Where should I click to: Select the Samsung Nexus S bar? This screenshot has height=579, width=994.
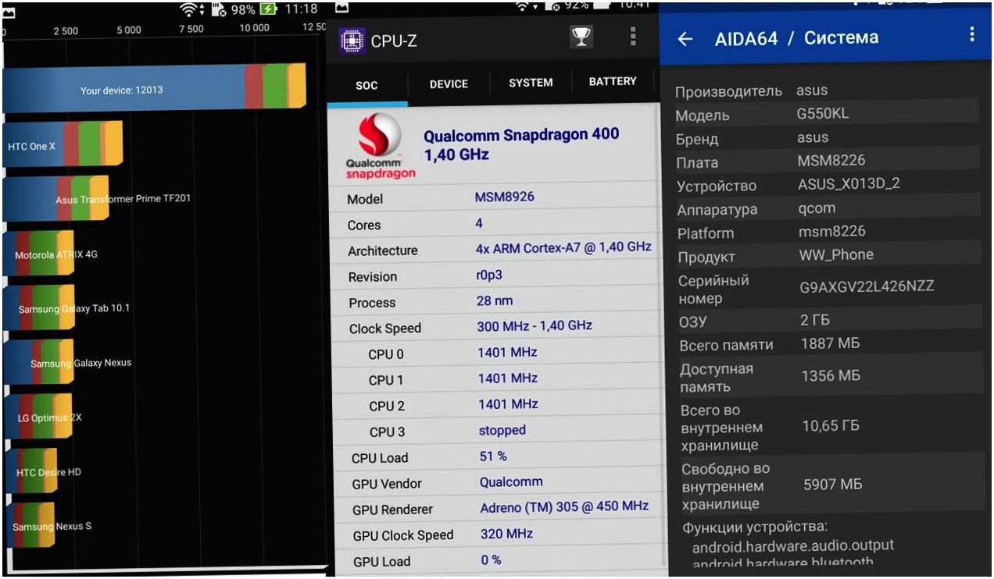click(x=30, y=527)
